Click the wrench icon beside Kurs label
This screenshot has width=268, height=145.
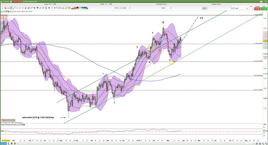[5, 11]
